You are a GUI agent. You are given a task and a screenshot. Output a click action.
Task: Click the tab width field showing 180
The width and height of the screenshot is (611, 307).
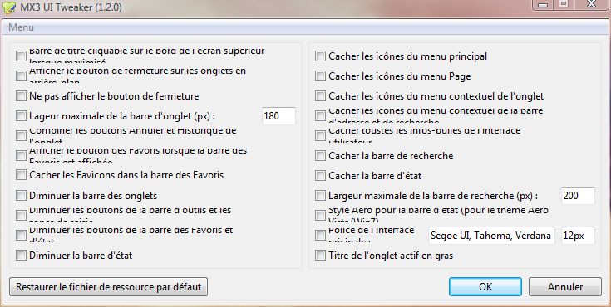click(x=278, y=116)
